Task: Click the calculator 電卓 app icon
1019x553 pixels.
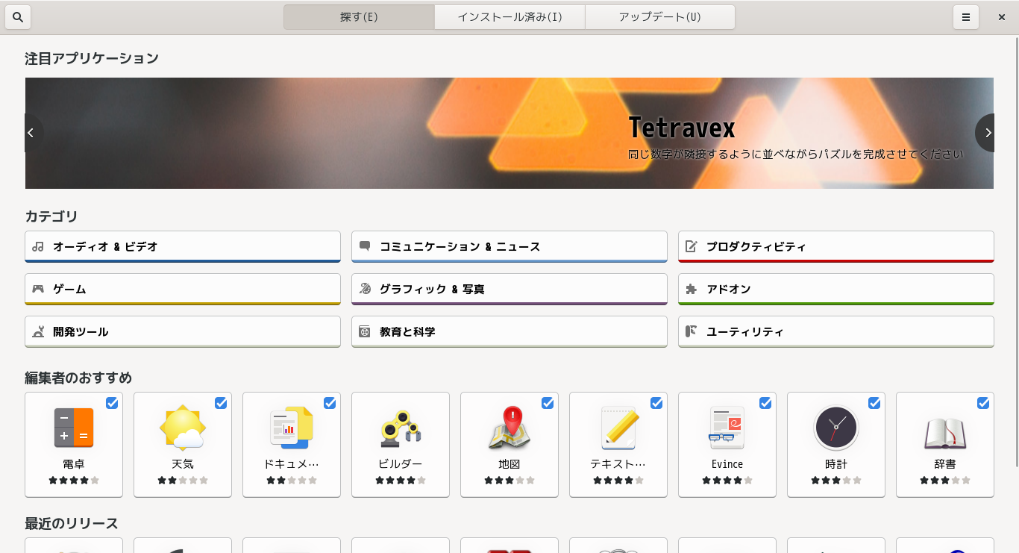Action: [74, 428]
